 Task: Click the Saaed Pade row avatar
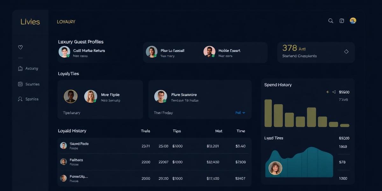(x=63, y=145)
